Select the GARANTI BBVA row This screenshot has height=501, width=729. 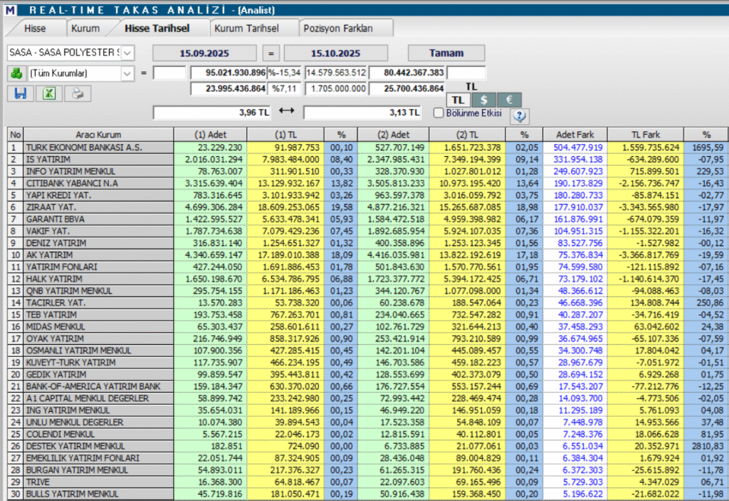(x=368, y=219)
